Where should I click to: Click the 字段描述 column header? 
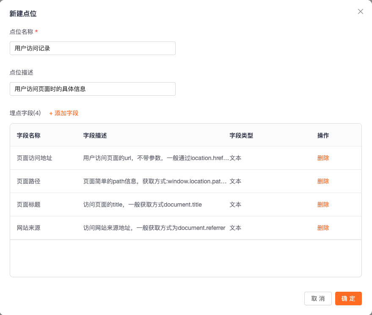click(95, 135)
